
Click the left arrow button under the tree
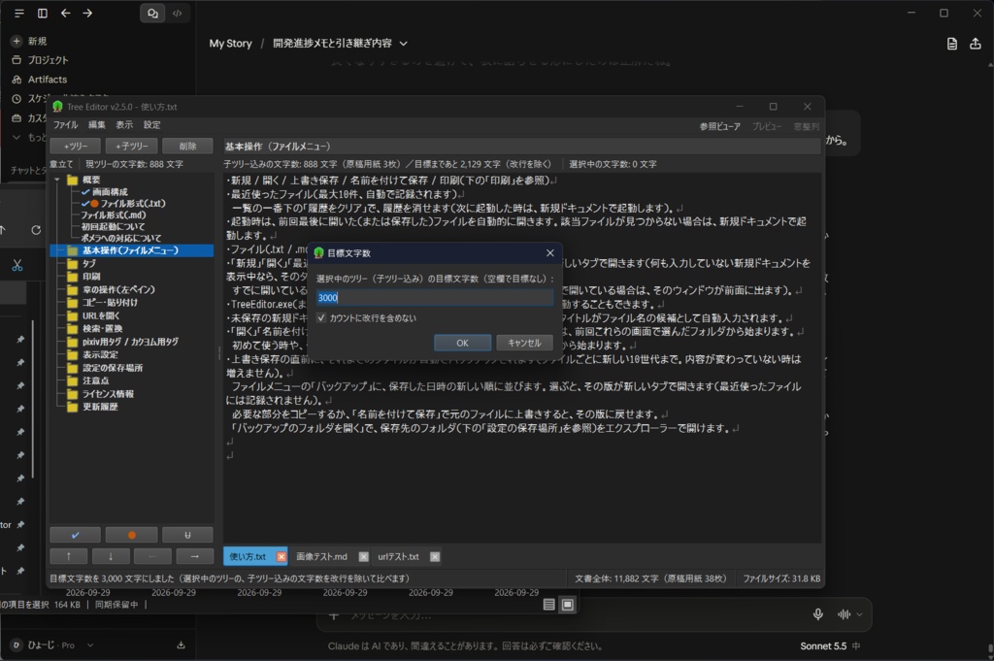[x=152, y=556]
